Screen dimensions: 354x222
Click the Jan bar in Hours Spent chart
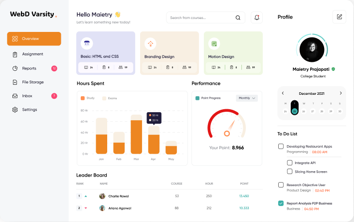[102, 136]
